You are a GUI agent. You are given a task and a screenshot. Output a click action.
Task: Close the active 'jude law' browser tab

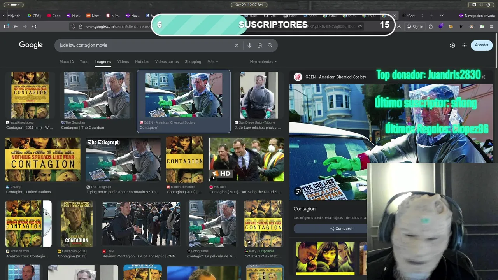tap(394, 16)
